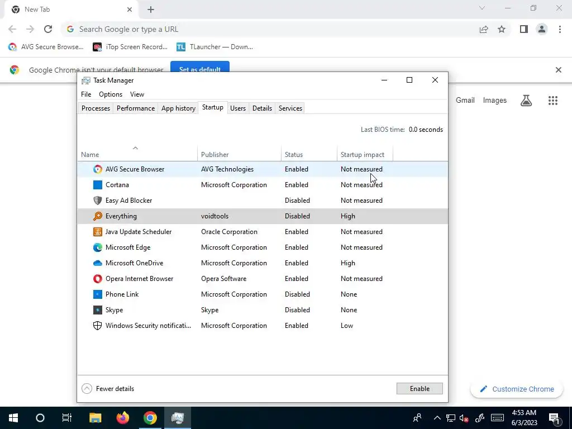Click the 'Low' startup impact cell

[346, 326]
